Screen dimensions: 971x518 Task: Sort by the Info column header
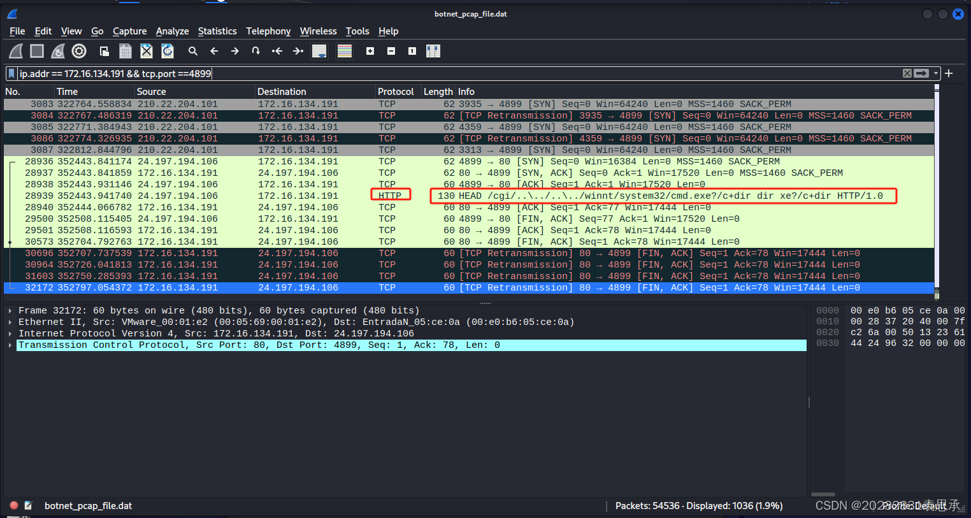pos(694,92)
